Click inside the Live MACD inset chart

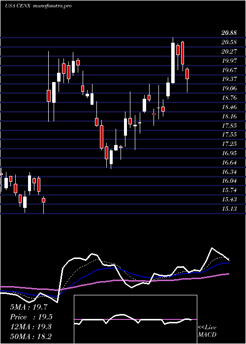135,319
